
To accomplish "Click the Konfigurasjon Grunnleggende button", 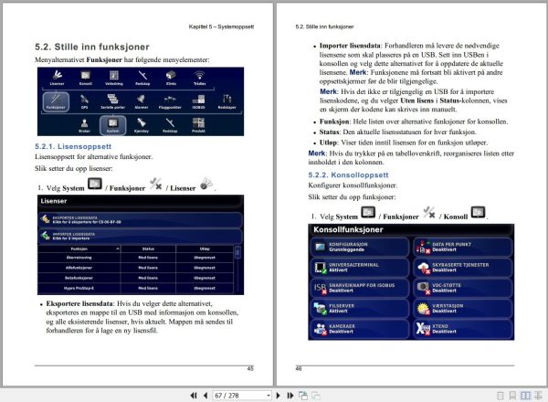I will pos(360,247).
